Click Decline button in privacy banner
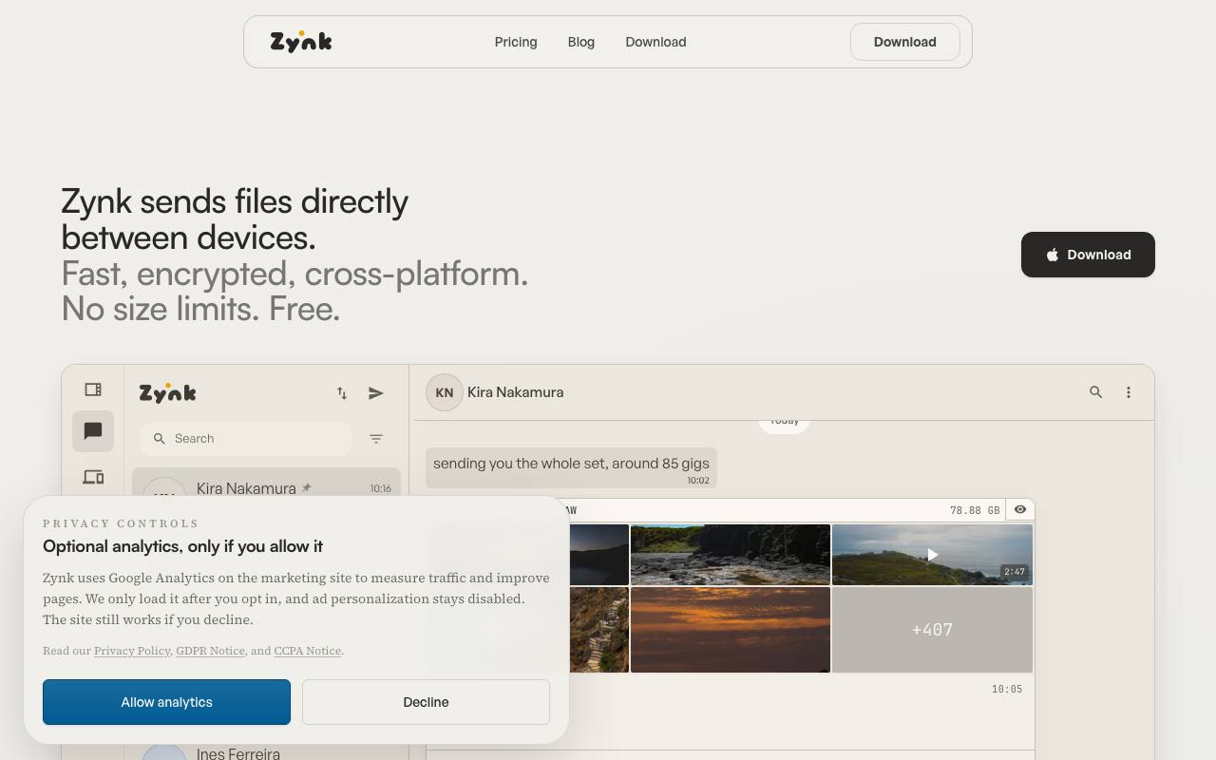The height and width of the screenshot is (760, 1216). pos(426,702)
